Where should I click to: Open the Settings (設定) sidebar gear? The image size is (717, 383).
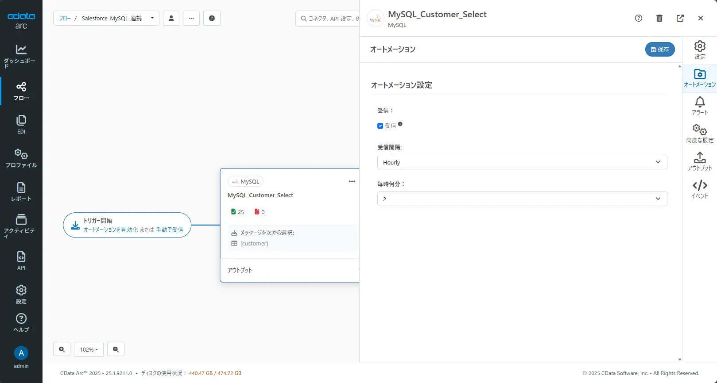point(21,295)
